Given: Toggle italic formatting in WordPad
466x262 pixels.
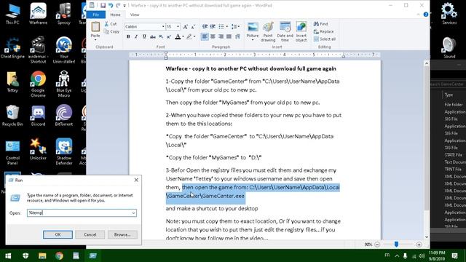Looking at the screenshot, I should (x=136, y=36).
